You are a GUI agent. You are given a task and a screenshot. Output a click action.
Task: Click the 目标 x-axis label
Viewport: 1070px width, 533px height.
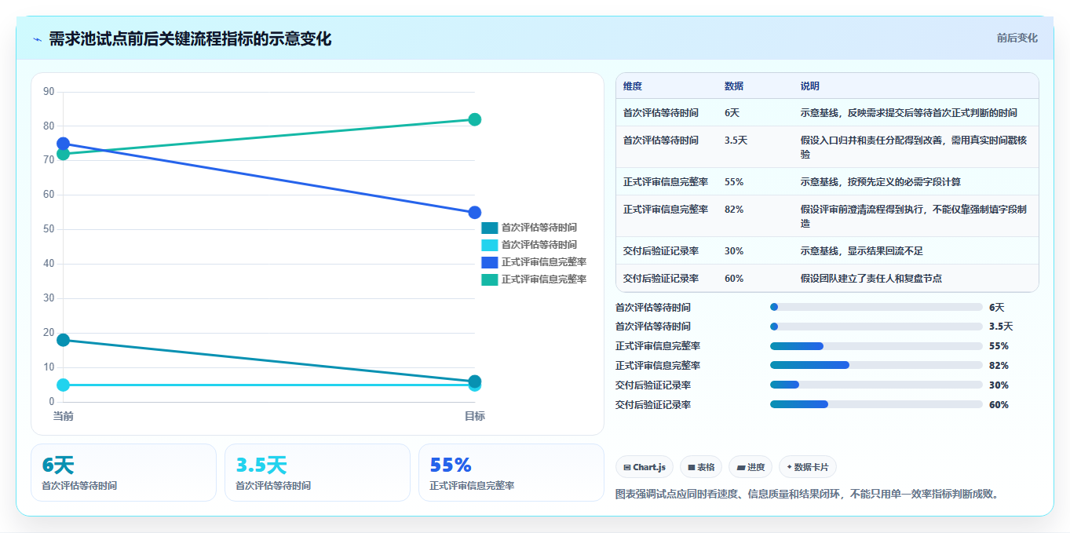[475, 416]
